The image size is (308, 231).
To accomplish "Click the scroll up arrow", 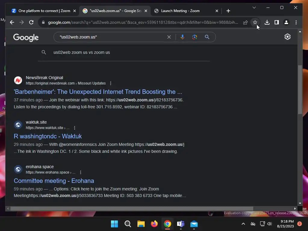I will coord(300,31).
